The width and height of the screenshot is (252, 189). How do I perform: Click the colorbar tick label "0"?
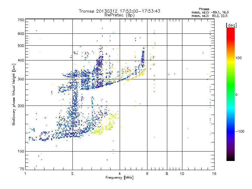pyautogui.click(x=236, y=94)
